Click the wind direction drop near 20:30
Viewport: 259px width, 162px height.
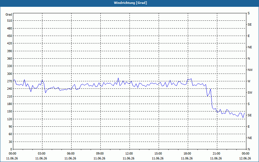coord(211,99)
